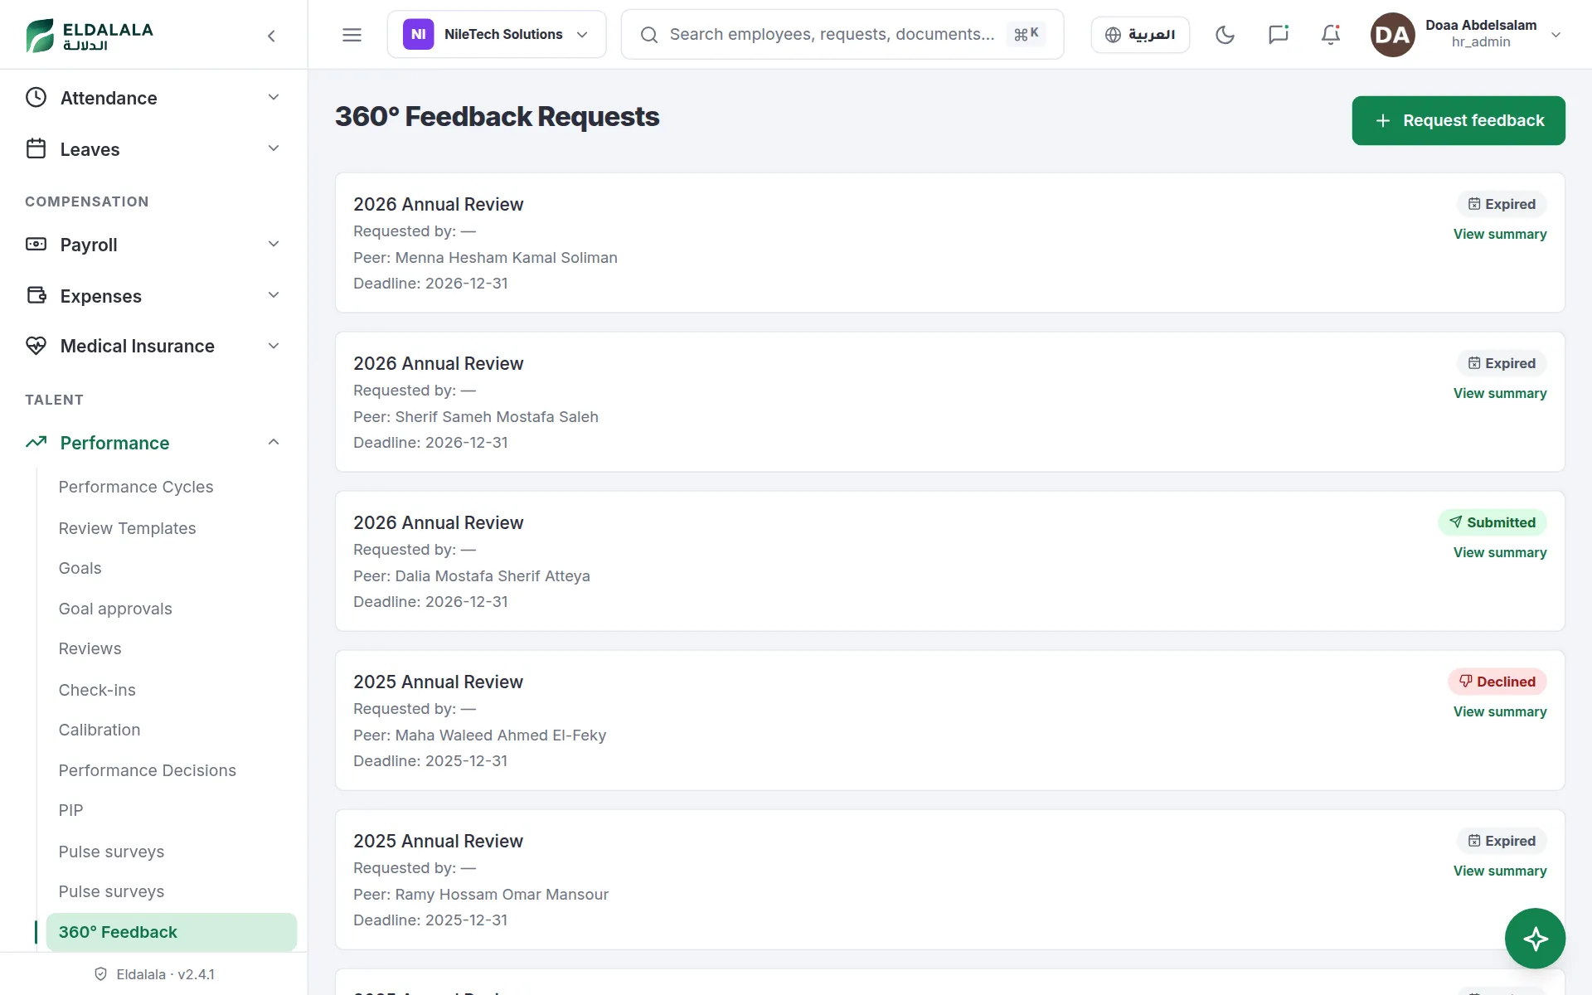Open Calibration page
Image resolution: width=1592 pixels, height=995 pixels.
pos(99,730)
